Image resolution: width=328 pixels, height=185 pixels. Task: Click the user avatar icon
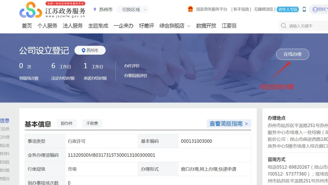(x=315, y=9)
